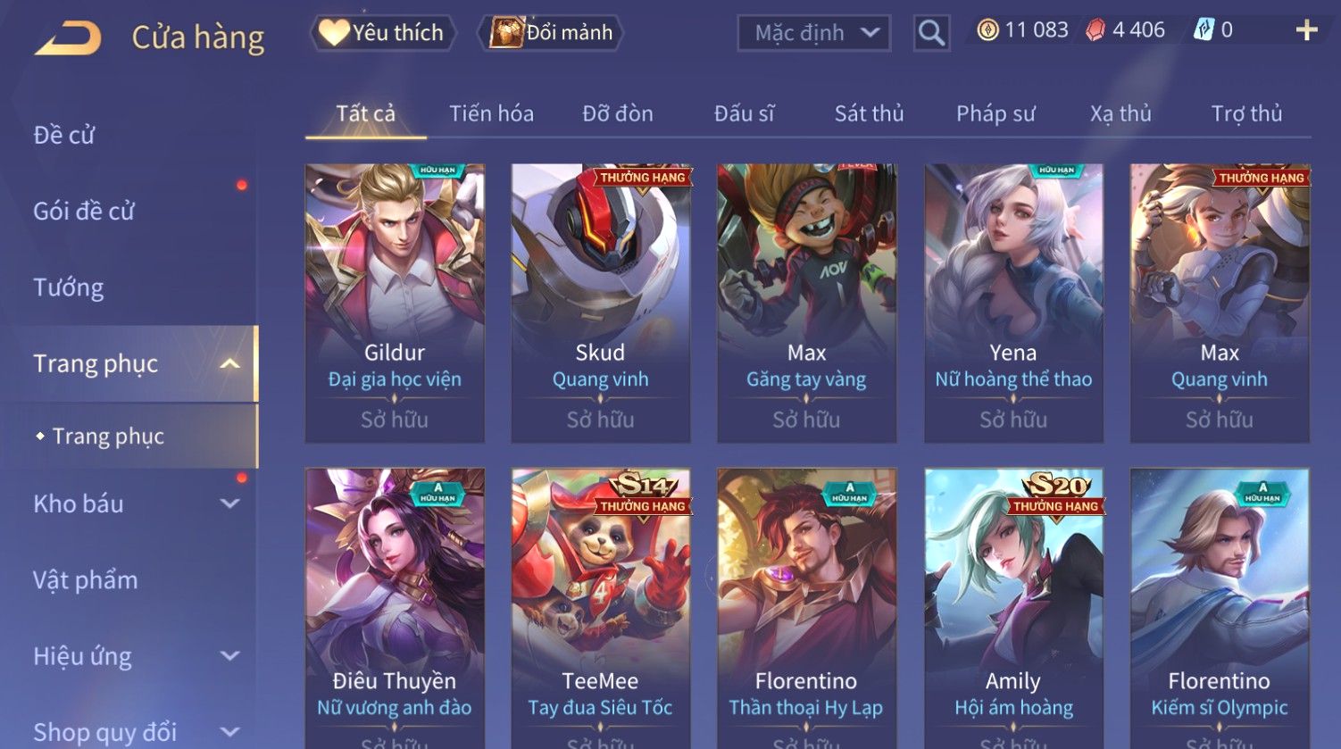Go back using the return arrow icon
This screenshot has width=1341, height=749.
point(68,37)
